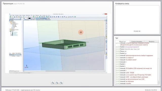Click the T-FLEX window close button
162x91 pixels.
coord(106,14)
